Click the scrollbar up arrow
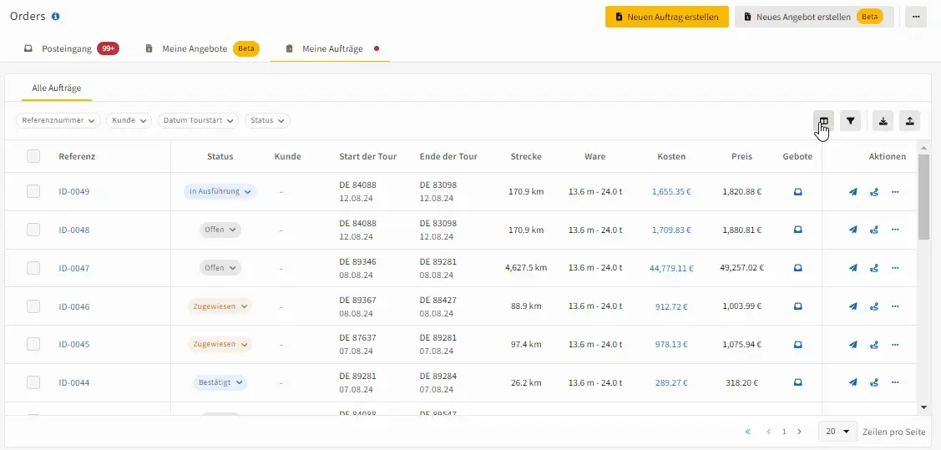Screen dimensions: 941x450 923,147
